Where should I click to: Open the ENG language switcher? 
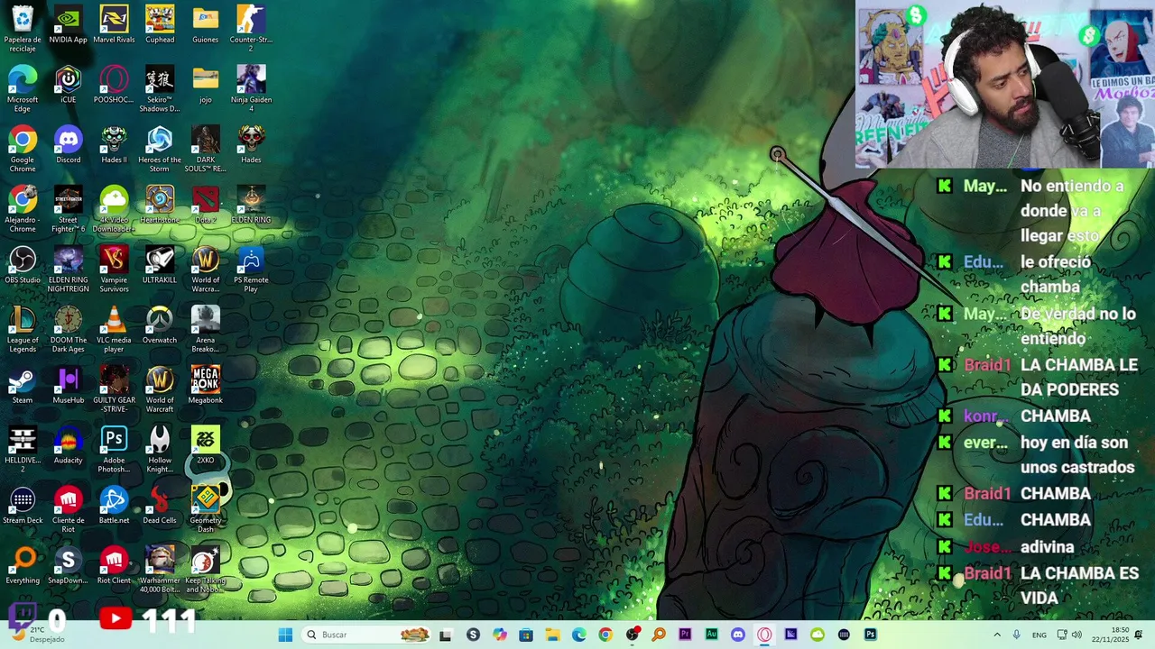(1040, 635)
